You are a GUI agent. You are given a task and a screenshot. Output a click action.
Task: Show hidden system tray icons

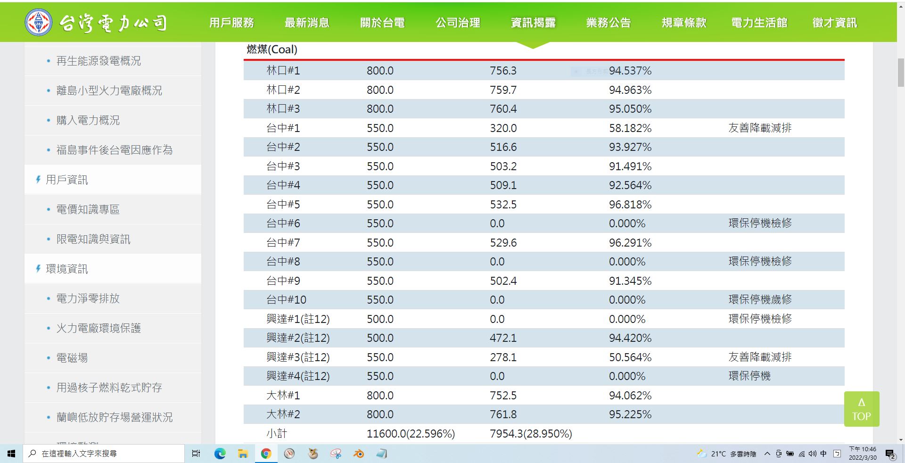pyautogui.click(x=767, y=454)
